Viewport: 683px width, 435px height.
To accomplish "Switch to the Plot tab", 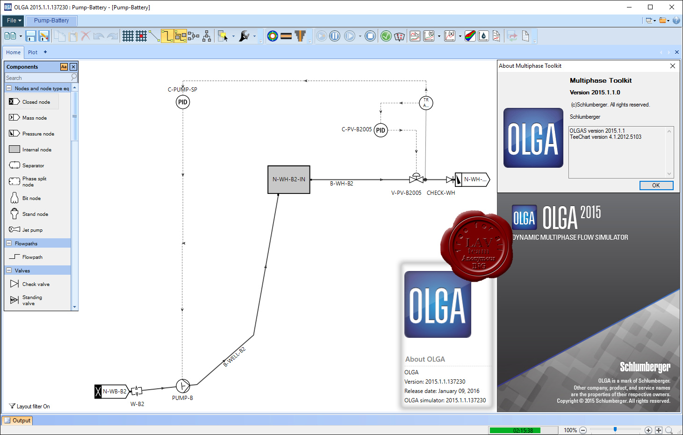I will pos(33,52).
